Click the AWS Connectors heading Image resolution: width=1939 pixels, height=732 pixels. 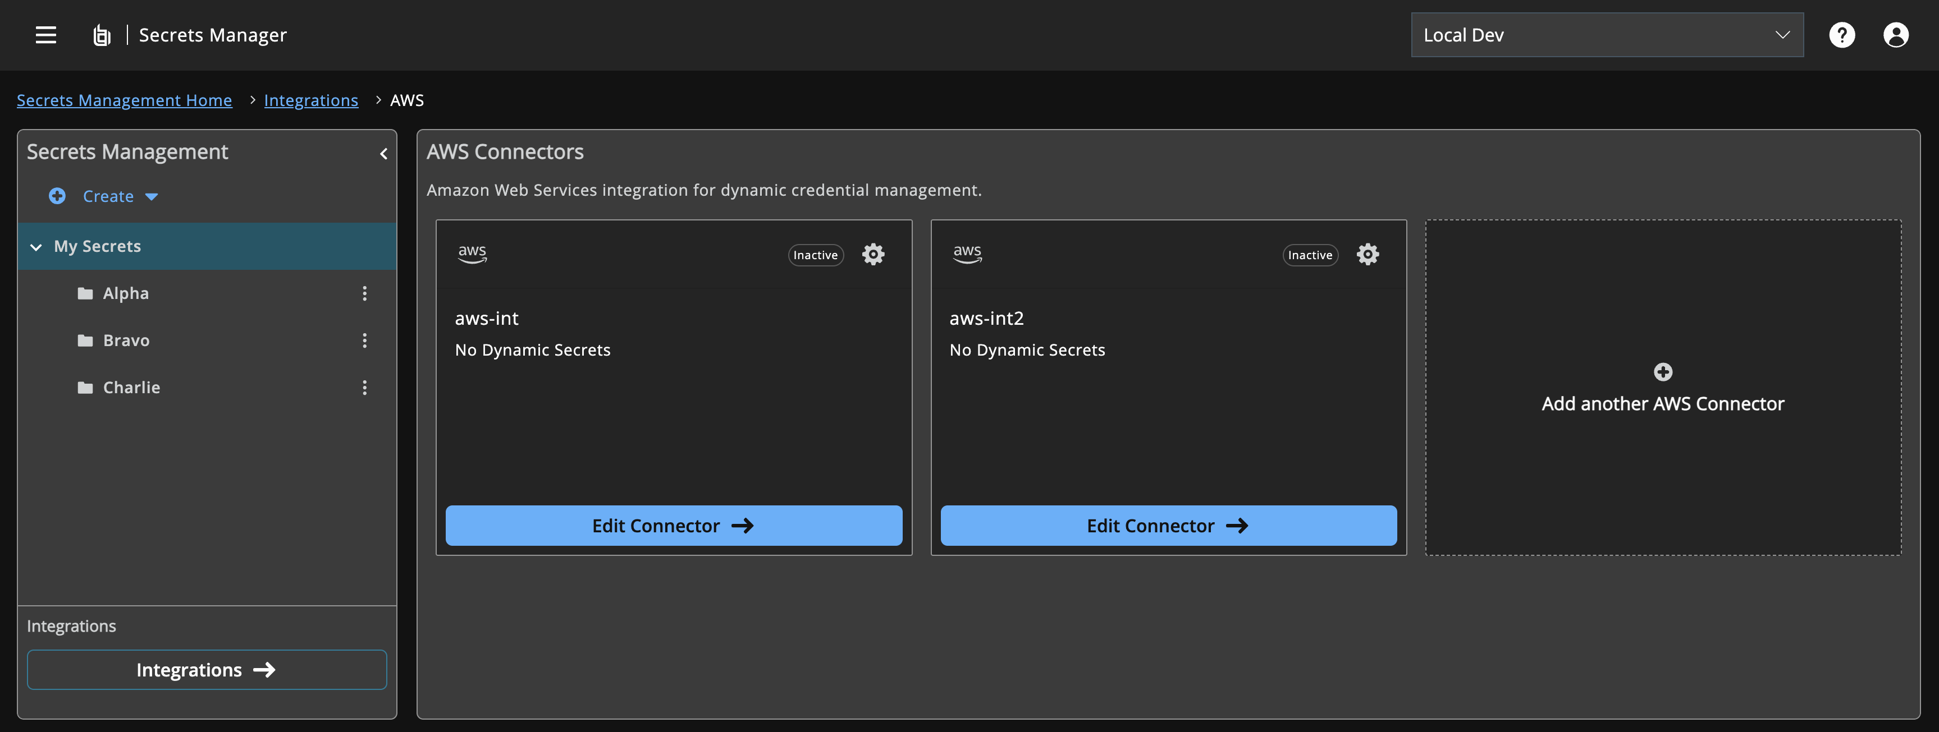click(505, 152)
